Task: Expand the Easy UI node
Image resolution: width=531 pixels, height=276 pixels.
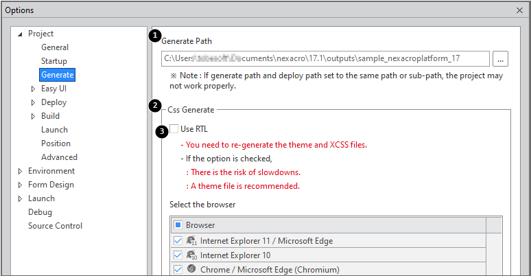Action: pos(33,89)
